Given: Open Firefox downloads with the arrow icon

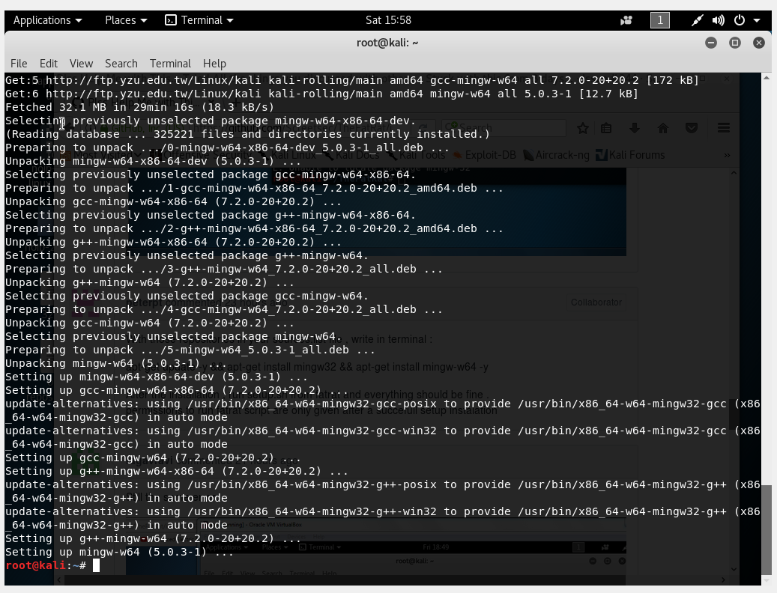Looking at the screenshot, I should click(634, 128).
